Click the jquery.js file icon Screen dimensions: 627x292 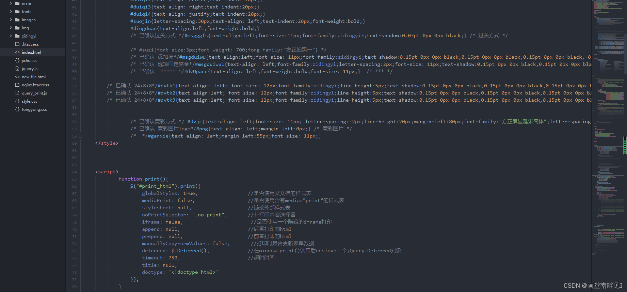coord(17,68)
